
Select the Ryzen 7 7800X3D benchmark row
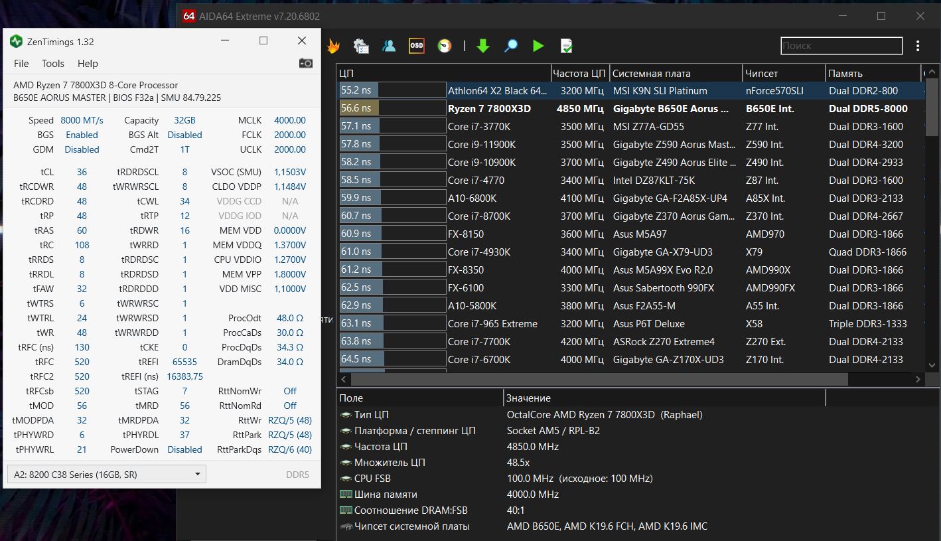coord(630,109)
